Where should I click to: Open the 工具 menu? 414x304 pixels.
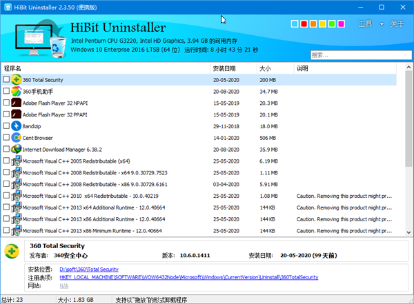click(x=365, y=24)
